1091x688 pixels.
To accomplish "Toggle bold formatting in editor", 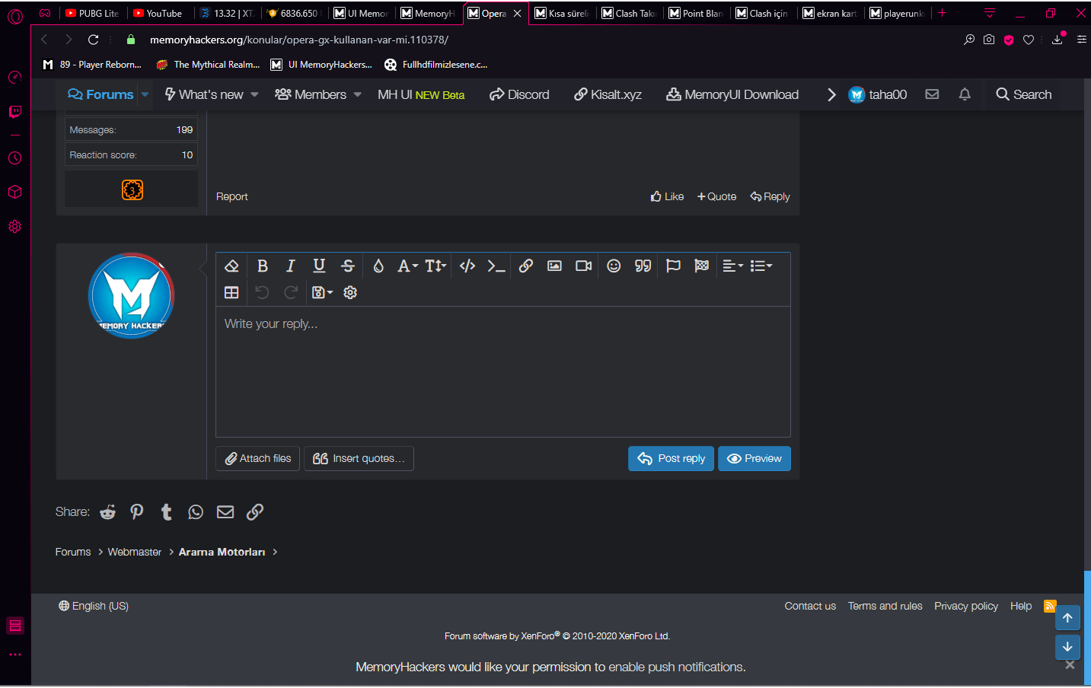I will point(262,266).
